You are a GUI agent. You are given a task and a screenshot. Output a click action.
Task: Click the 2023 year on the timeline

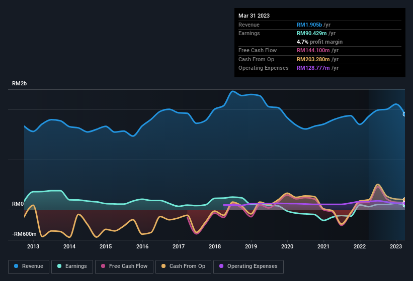(396, 246)
